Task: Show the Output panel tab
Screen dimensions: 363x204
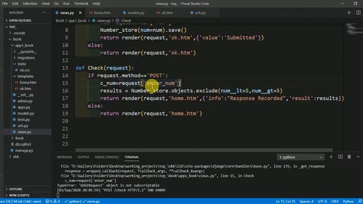Action: tap(83, 157)
